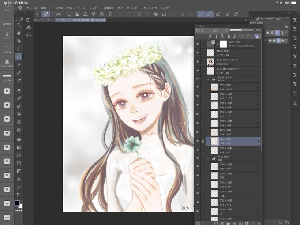Open the Clip Studio logo menu
The image size is (300, 225).
click(20, 8)
